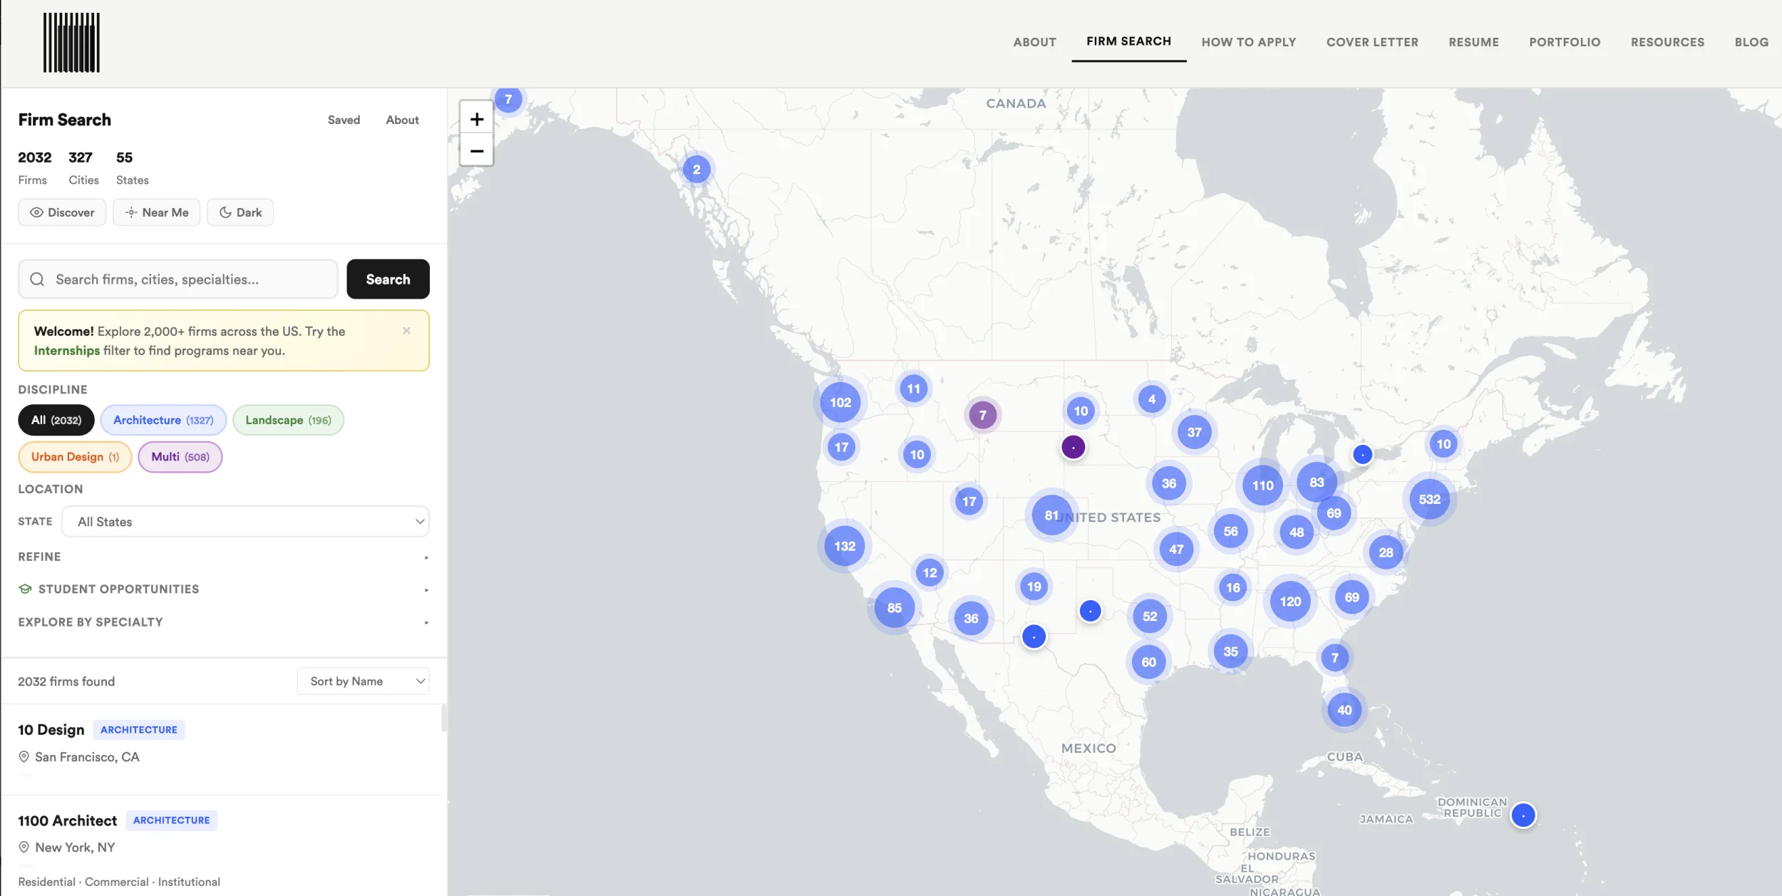This screenshot has height=896, width=1782.
Task: Open the About page in top navigation
Action: [1034, 42]
